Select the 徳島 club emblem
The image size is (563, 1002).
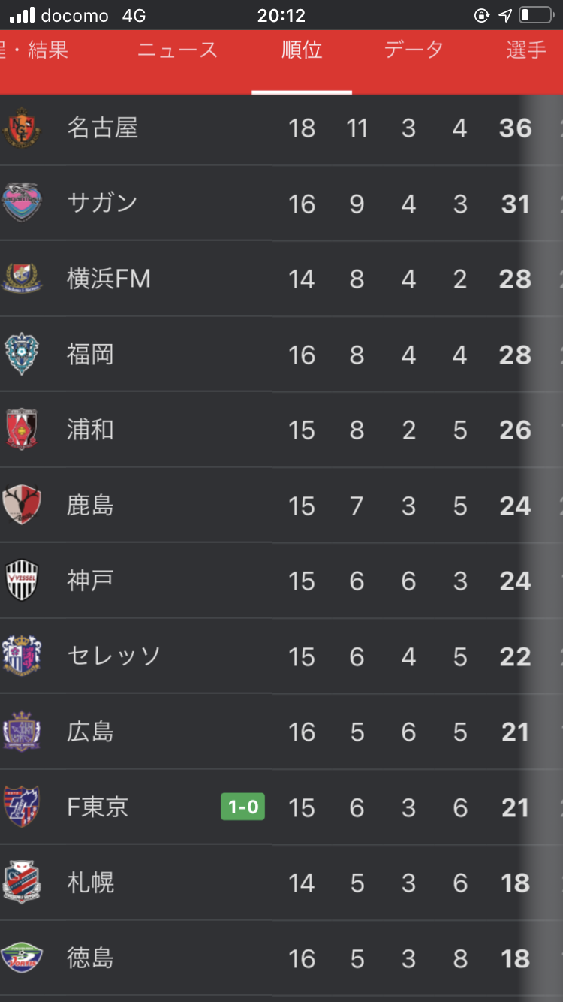(x=21, y=958)
